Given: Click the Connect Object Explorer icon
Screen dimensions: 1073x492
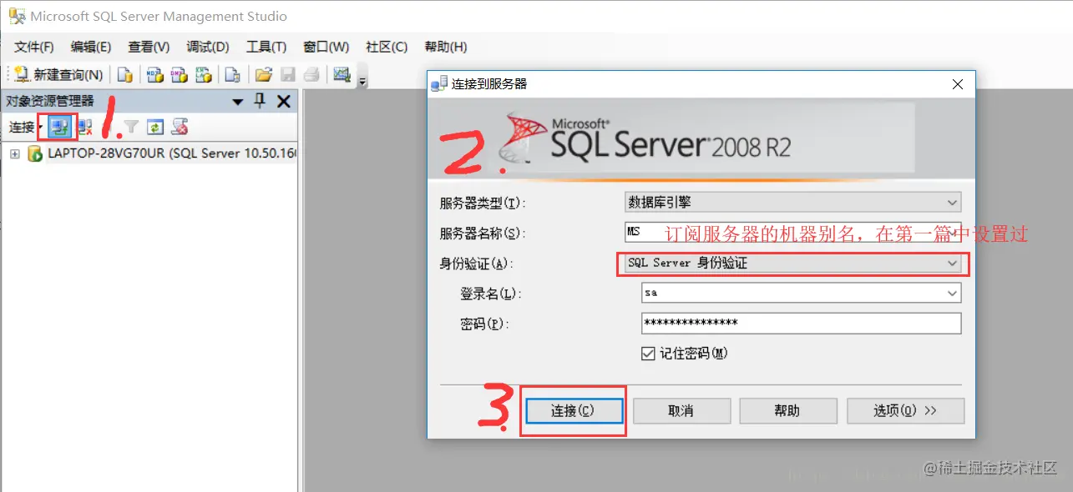Looking at the screenshot, I should [58, 127].
